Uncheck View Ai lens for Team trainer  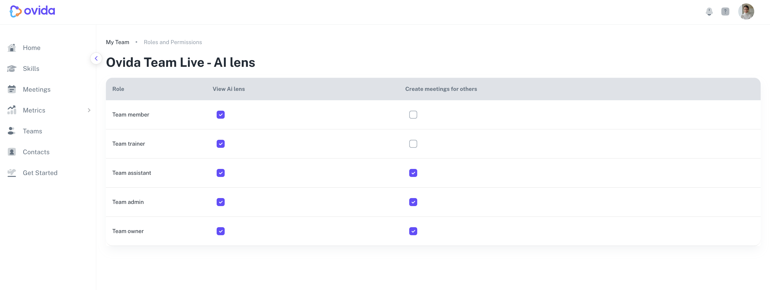click(221, 144)
